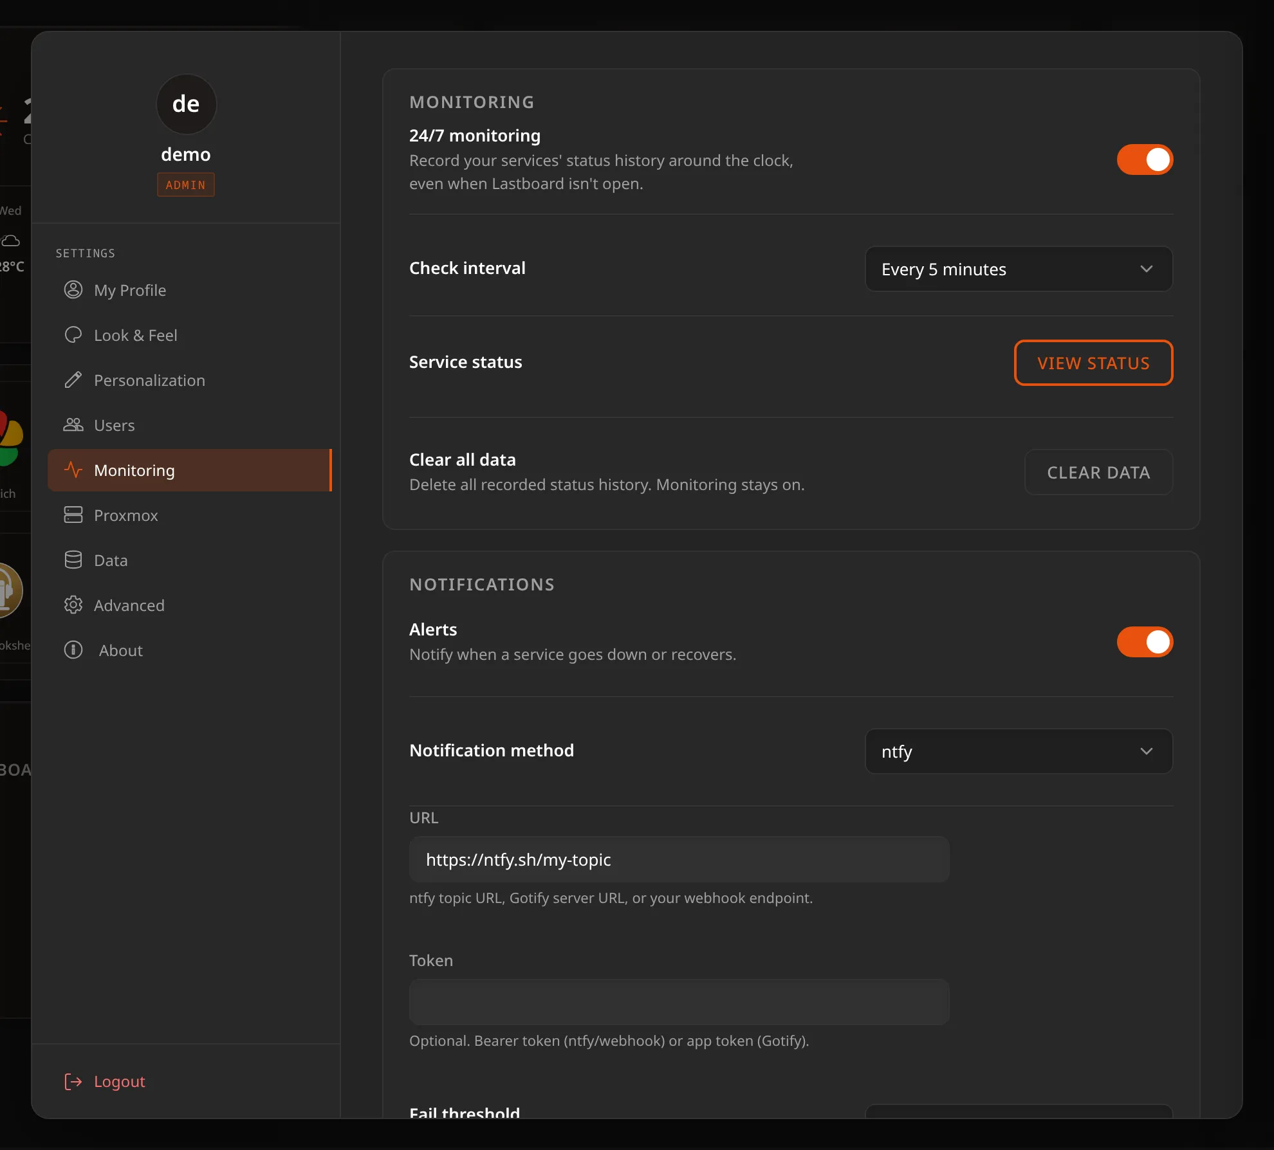
Task: Click the 'Clear all data' heading text
Action: coord(463,460)
